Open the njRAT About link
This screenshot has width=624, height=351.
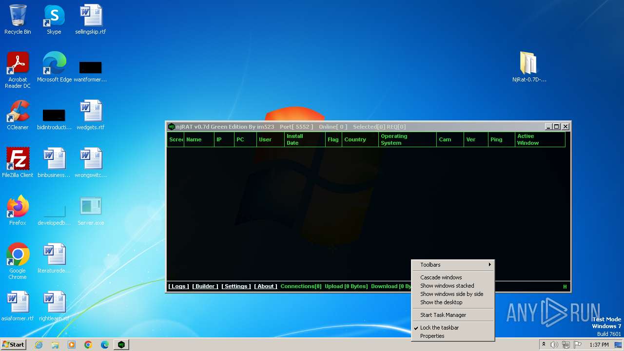pyautogui.click(x=266, y=286)
